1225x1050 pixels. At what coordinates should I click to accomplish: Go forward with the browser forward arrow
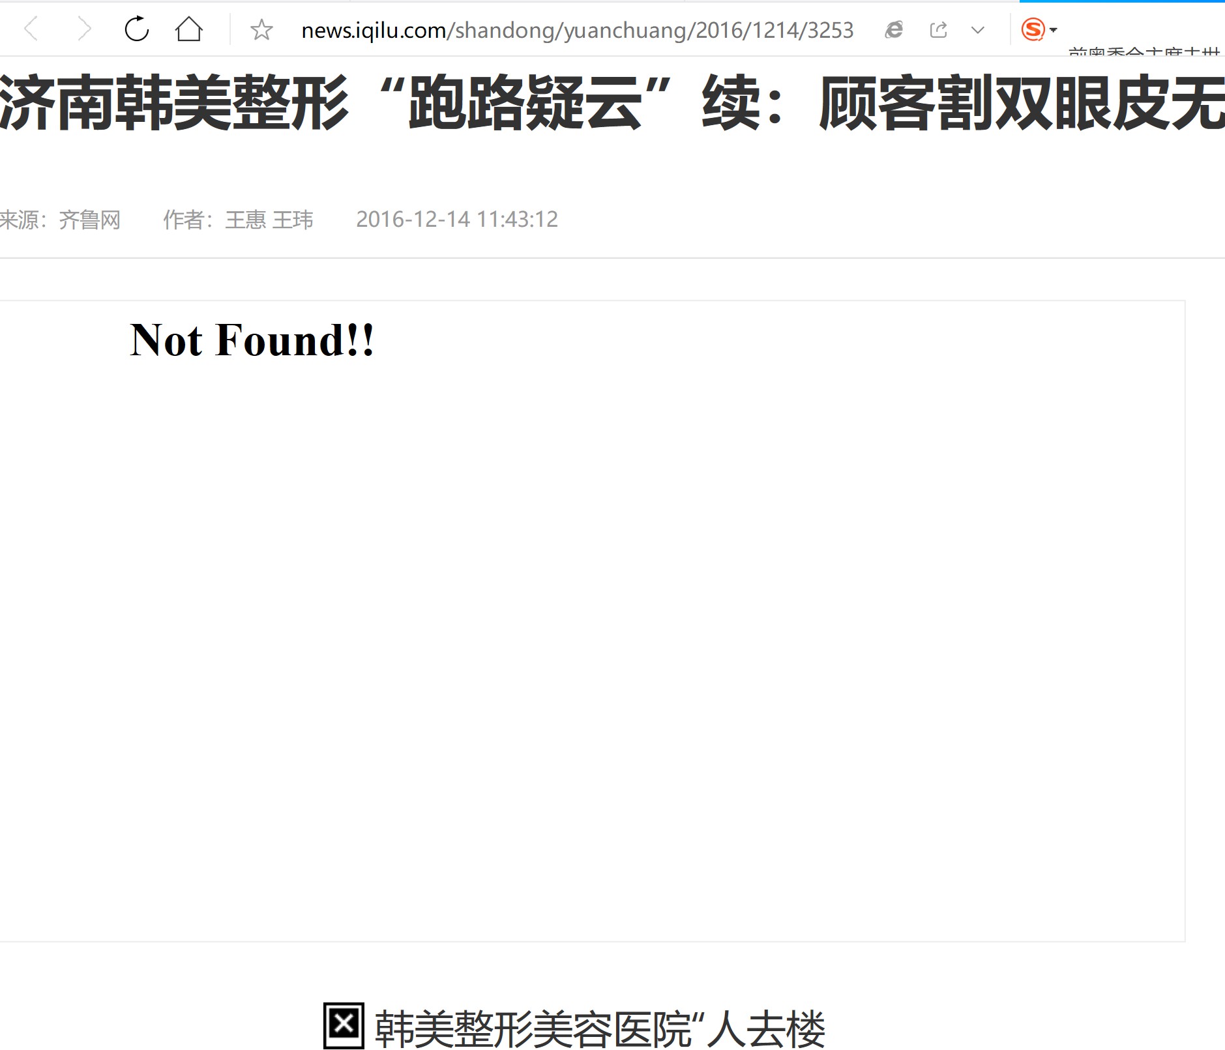pyautogui.click(x=85, y=29)
